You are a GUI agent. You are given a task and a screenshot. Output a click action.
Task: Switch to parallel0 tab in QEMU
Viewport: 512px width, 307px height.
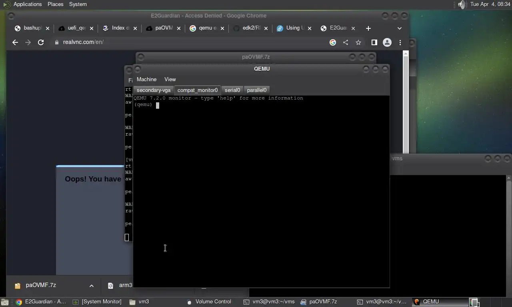[257, 90]
